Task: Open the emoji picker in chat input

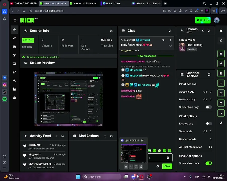Action: tap(168, 158)
